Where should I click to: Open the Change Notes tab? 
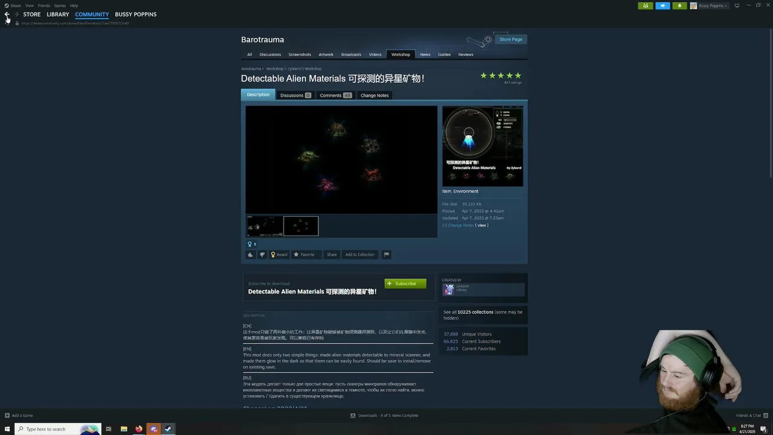pos(374,95)
